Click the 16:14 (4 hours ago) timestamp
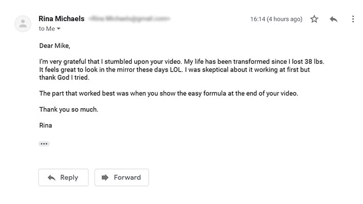This screenshot has height=204, width=363. 276,19
